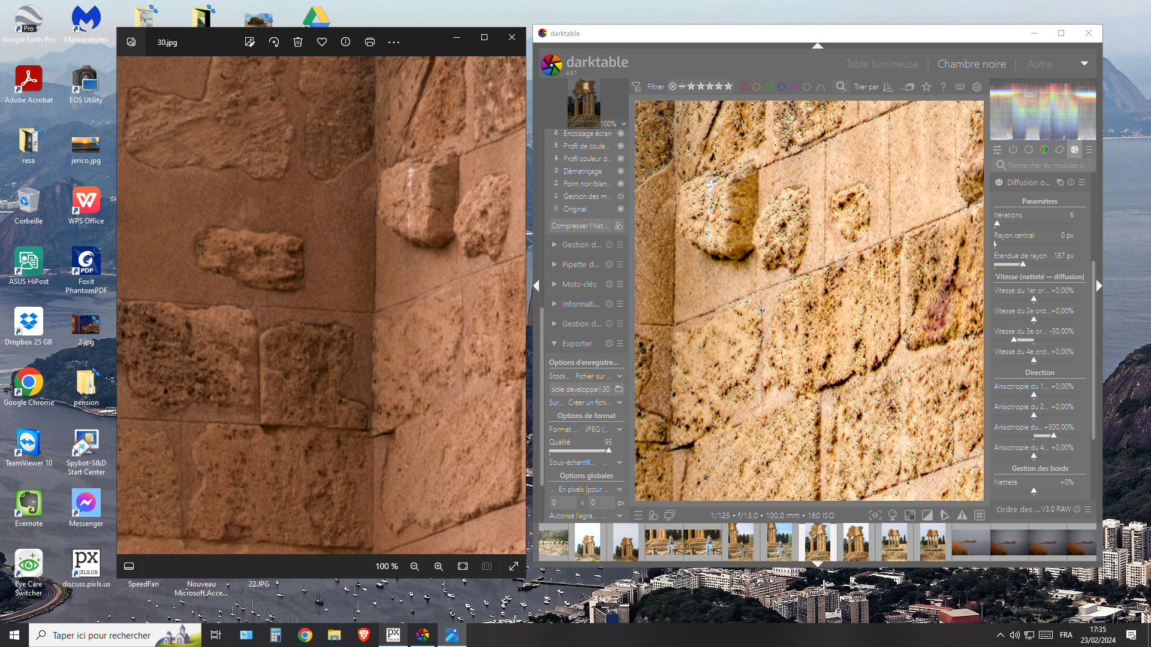Select the Original history item
Screen dimensions: 1151x647
pyautogui.click(x=575, y=209)
